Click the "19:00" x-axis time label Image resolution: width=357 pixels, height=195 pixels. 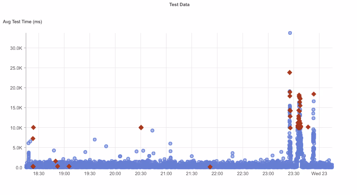coord(64,174)
